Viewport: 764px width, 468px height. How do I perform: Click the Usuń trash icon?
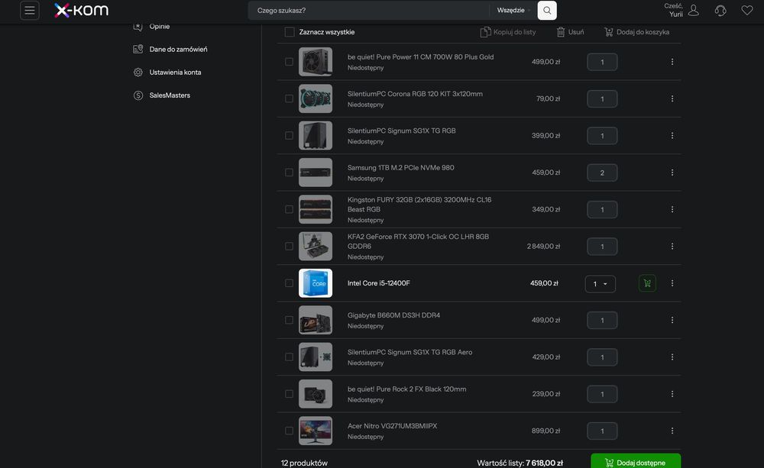pos(561,32)
